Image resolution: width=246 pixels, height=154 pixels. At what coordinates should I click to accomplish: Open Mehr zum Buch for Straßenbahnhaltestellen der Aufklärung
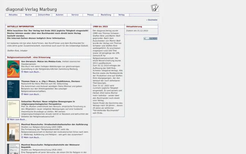[x=32, y=138]
